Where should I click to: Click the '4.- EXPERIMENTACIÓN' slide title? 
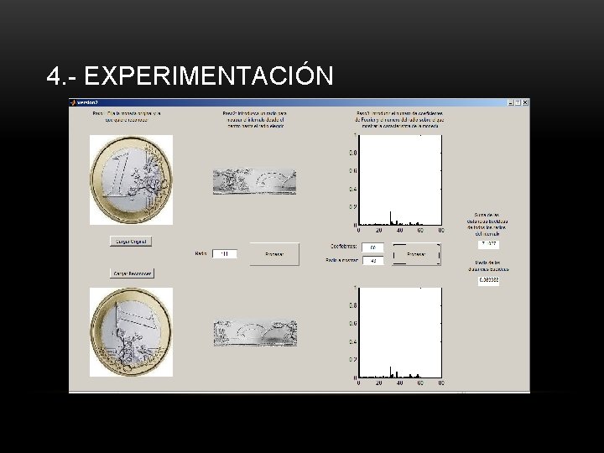[190, 75]
